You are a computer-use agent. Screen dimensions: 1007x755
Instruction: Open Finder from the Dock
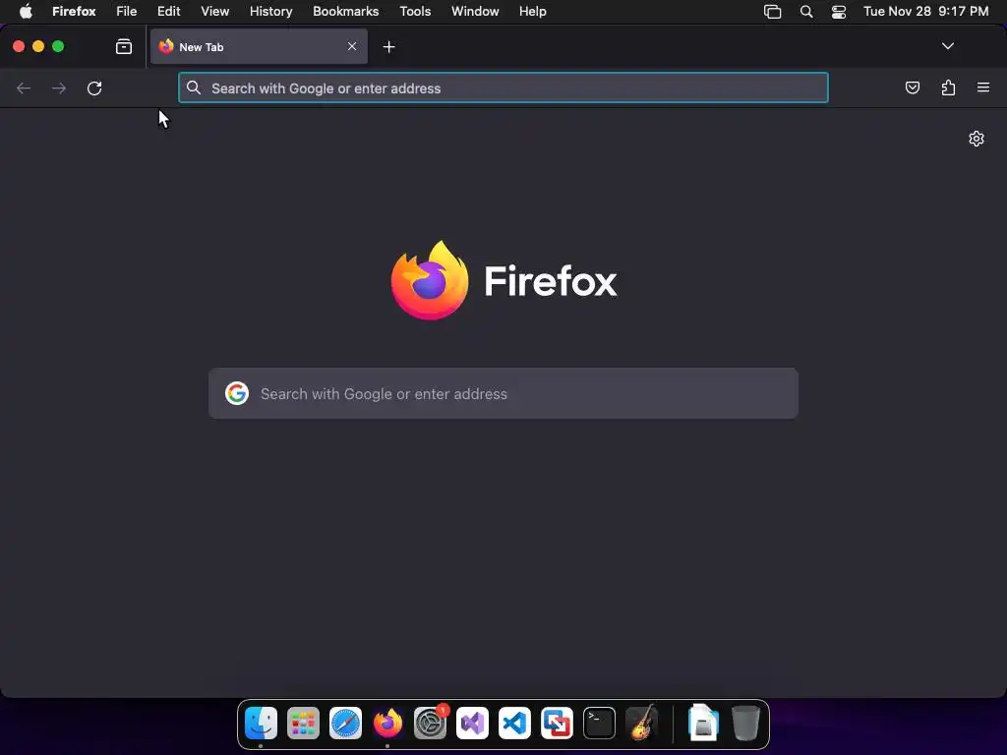[261, 723]
